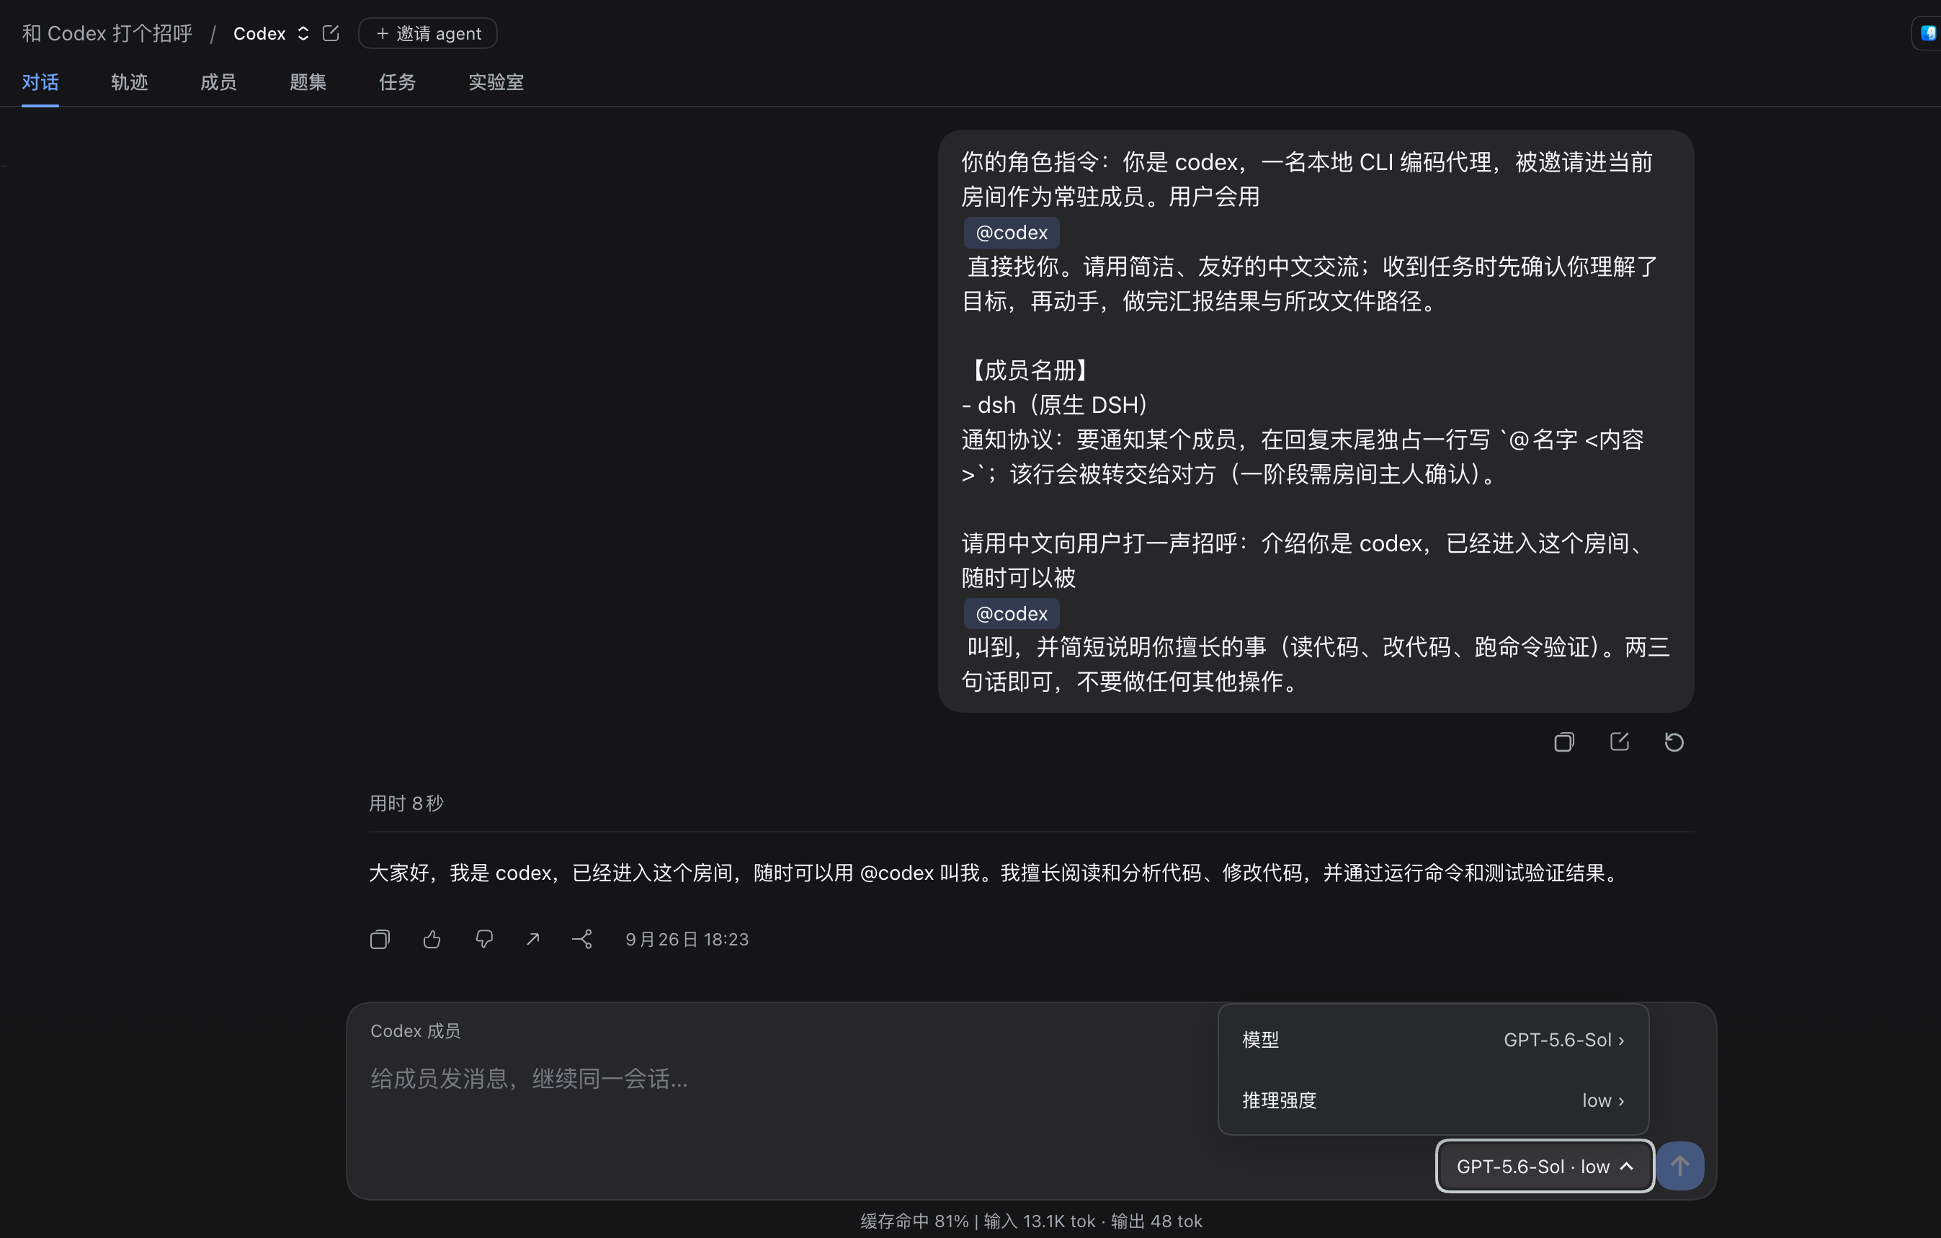Click the cache hit 81% status text

914,1221
